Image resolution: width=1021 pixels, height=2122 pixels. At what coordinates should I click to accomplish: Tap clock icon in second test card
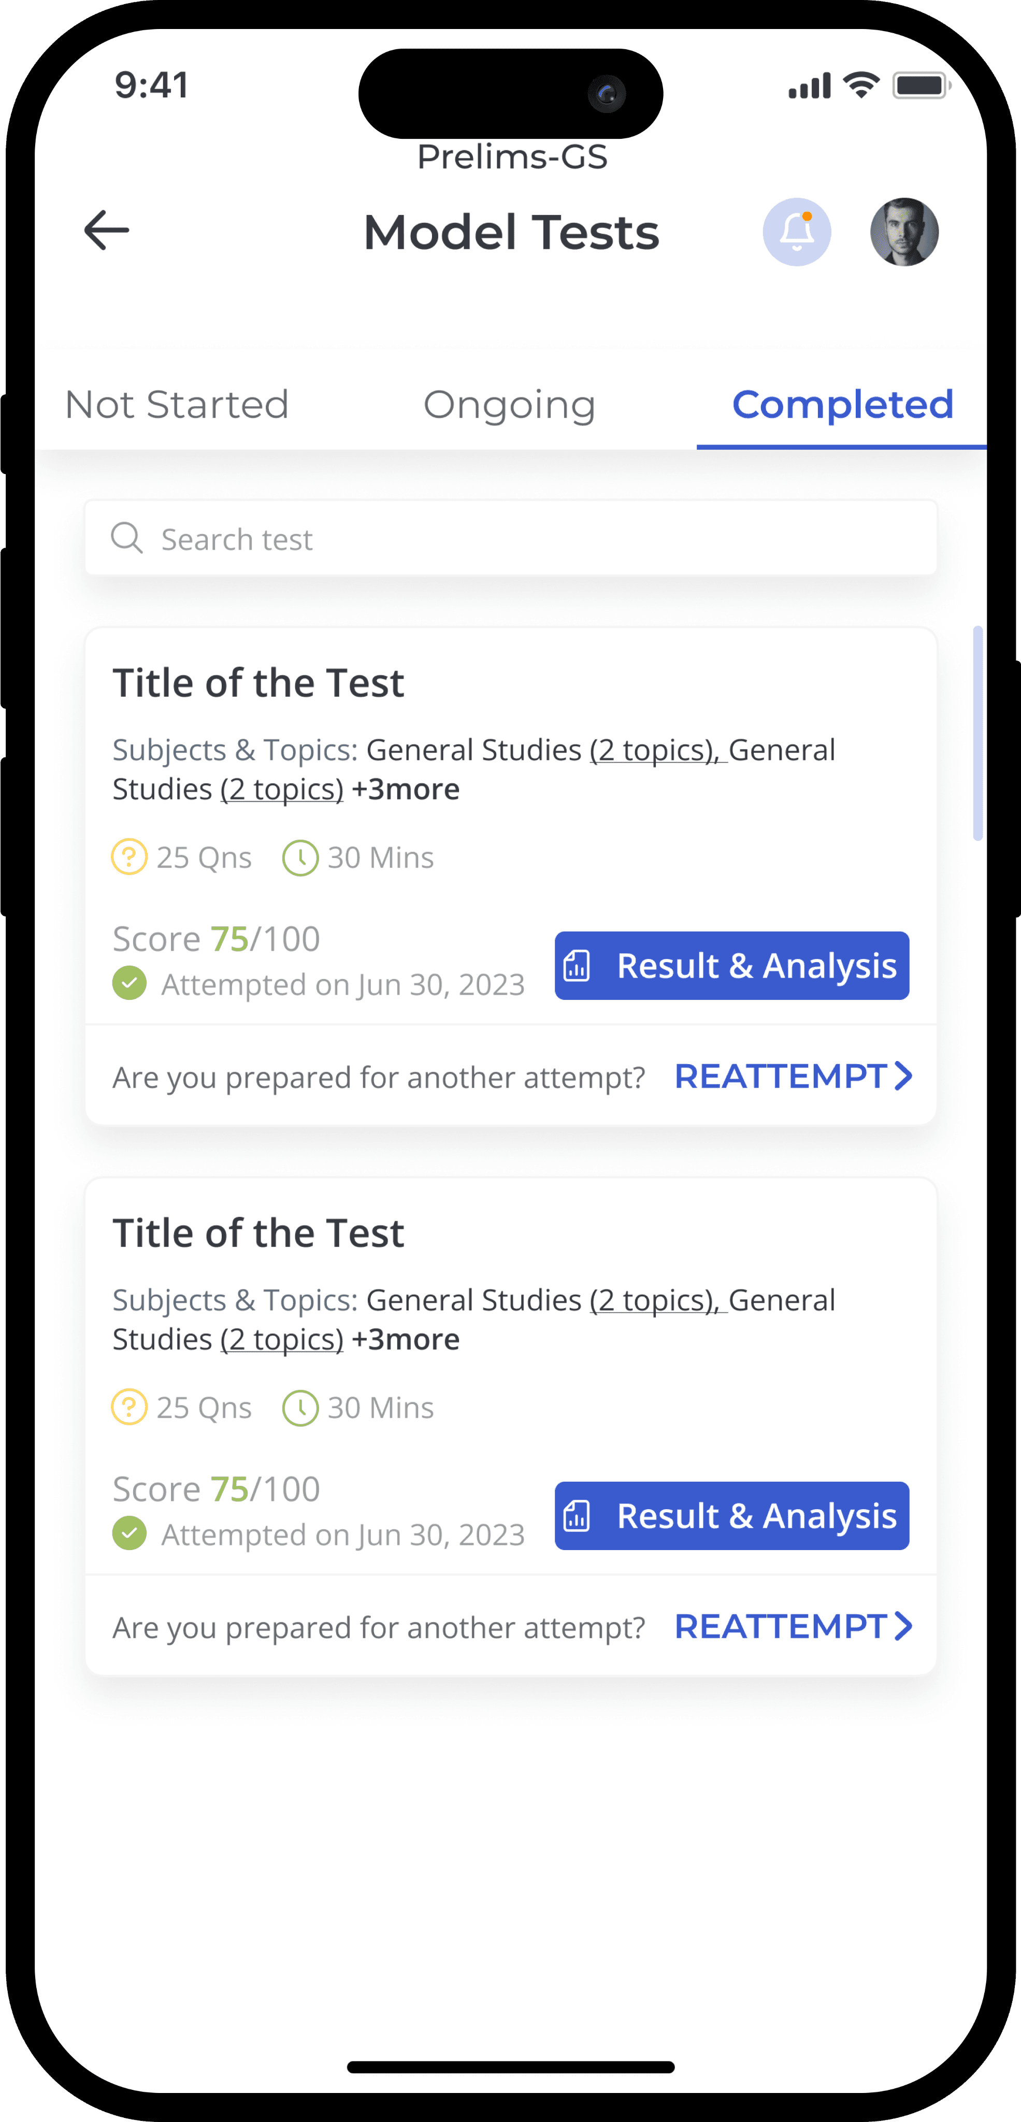[300, 1408]
